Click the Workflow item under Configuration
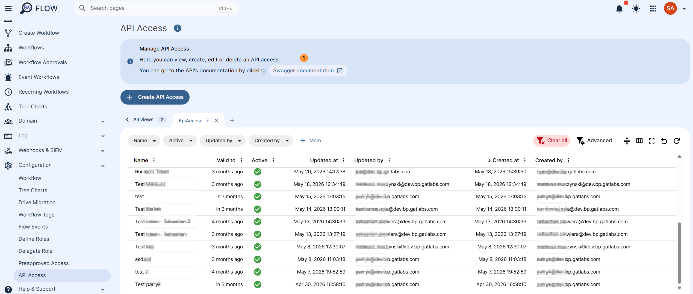Screen dimensions: 693x294 [30, 178]
